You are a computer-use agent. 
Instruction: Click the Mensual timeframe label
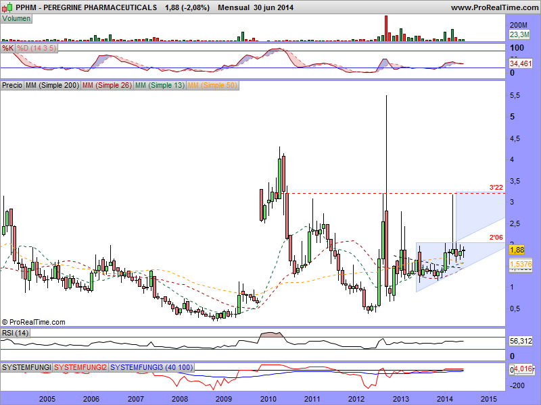[x=233, y=7]
